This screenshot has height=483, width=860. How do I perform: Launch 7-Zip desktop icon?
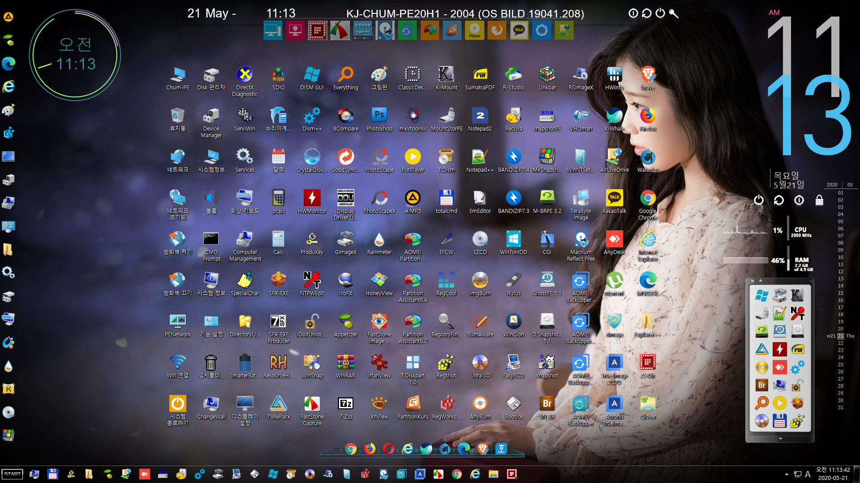point(346,408)
